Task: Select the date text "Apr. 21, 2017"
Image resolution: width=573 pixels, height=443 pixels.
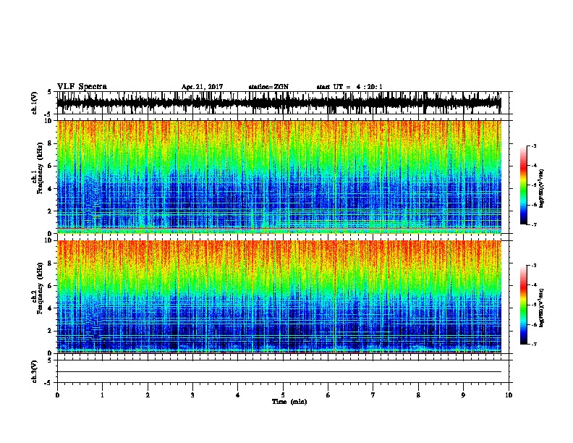Action: 202,87
